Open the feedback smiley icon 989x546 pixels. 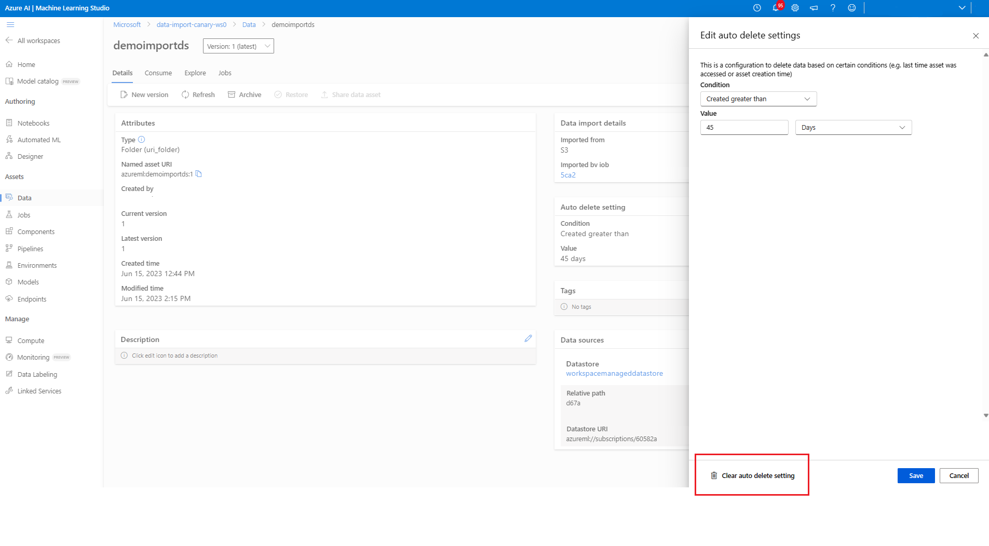(x=851, y=8)
